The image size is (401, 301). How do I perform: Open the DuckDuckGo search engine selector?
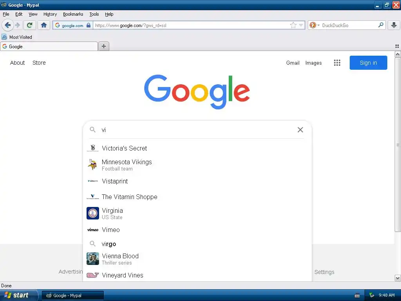tap(314, 25)
